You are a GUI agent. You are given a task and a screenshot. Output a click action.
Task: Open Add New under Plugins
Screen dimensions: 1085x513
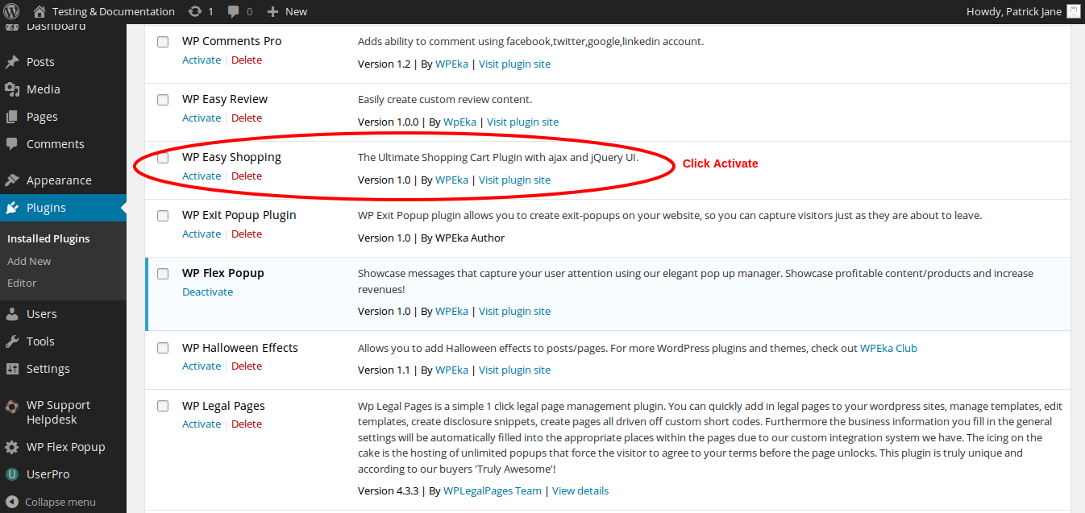(29, 260)
